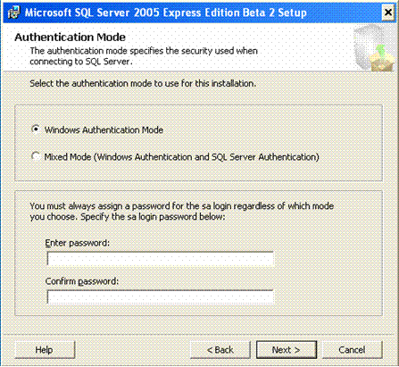Screen dimensions: 399x367
Task: Focus the Enter password field
Action: click(x=160, y=259)
